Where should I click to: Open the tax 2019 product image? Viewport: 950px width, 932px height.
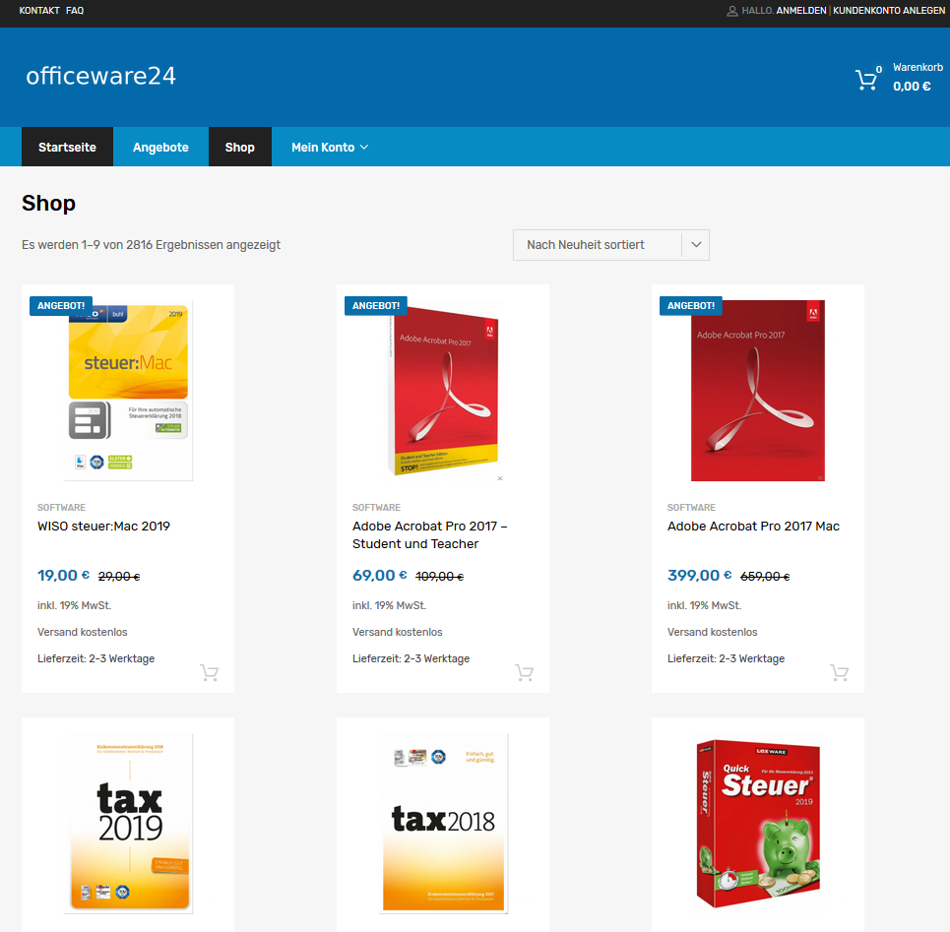[128, 824]
